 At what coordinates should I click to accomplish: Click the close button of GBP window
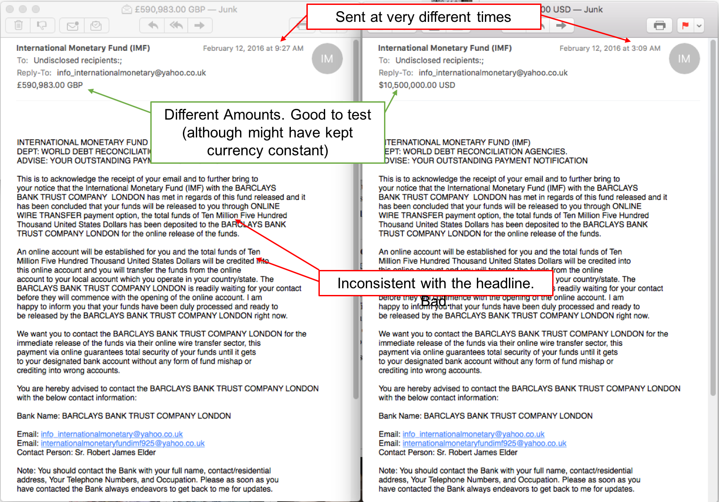[x=10, y=9]
